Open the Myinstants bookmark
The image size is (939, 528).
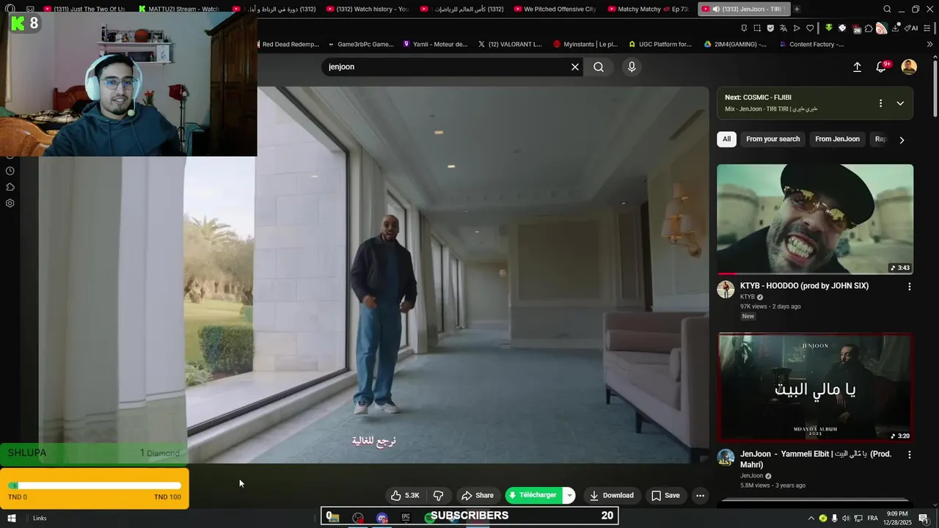pos(585,44)
